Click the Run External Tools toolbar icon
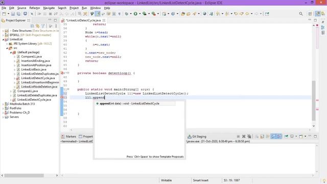The width and height of the screenshot is (327, 184). tap(153, 14)
